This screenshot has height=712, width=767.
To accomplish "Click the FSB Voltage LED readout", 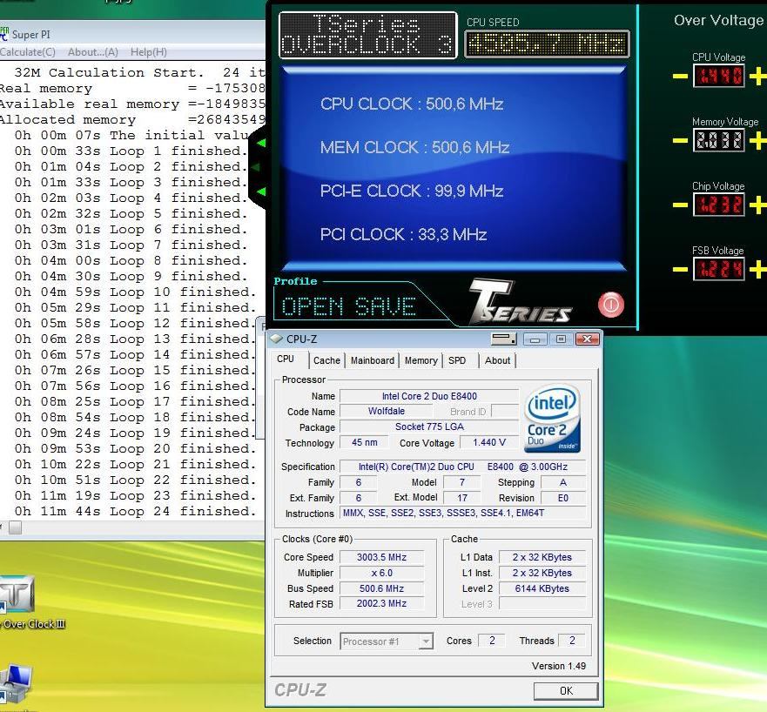I will click(718, 269).
